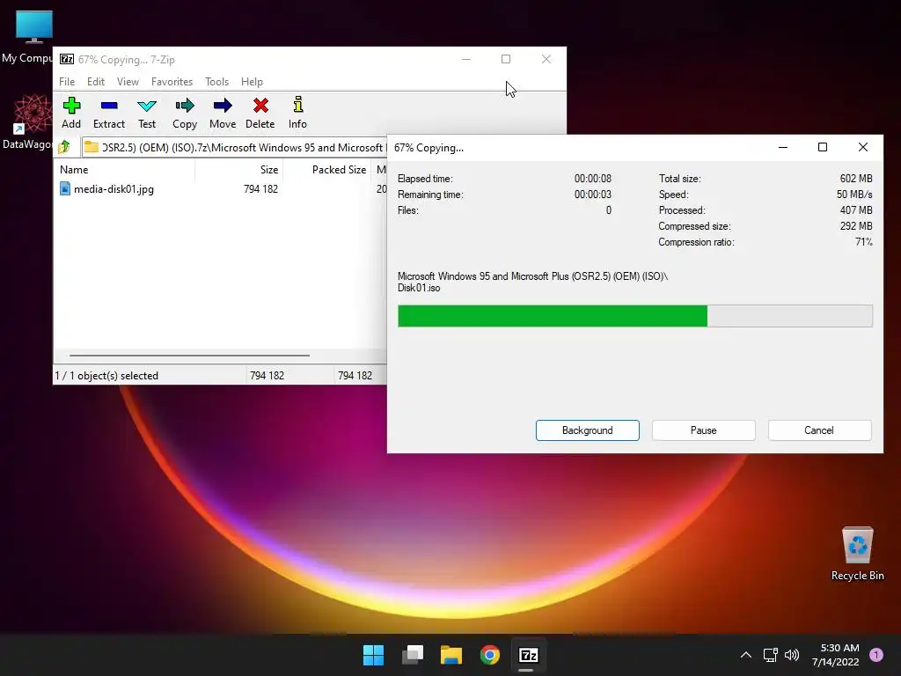
Task: Go up one folder with green arrow icon
Action: pyautogui.click(x=64, y=147)
